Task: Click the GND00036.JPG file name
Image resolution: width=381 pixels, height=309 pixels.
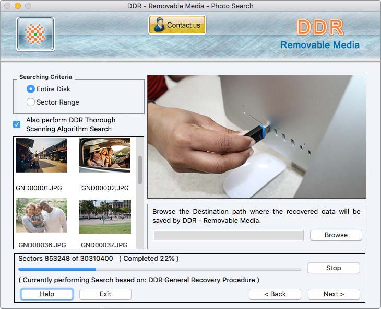Action: click(x=42, y=245)
